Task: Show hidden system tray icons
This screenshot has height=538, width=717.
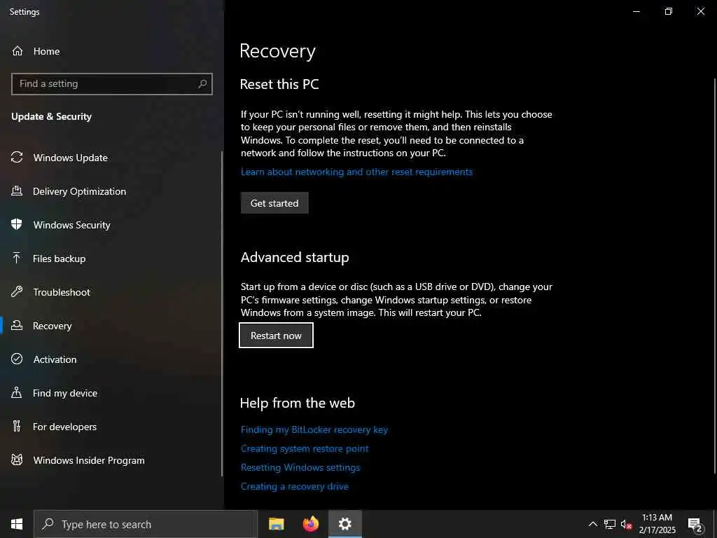Action: (592, 524)
